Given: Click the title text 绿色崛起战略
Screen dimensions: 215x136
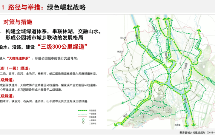Looking at the screenshot, I should 66,7.
